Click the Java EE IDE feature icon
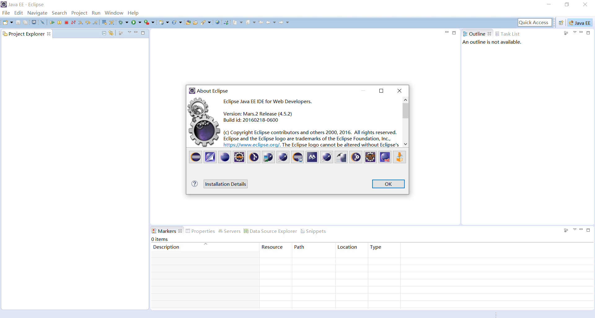Viewport: 595px width, 318px height. click(370, 157)
